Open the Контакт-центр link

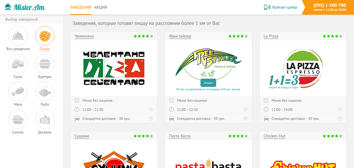pos(285,7)
